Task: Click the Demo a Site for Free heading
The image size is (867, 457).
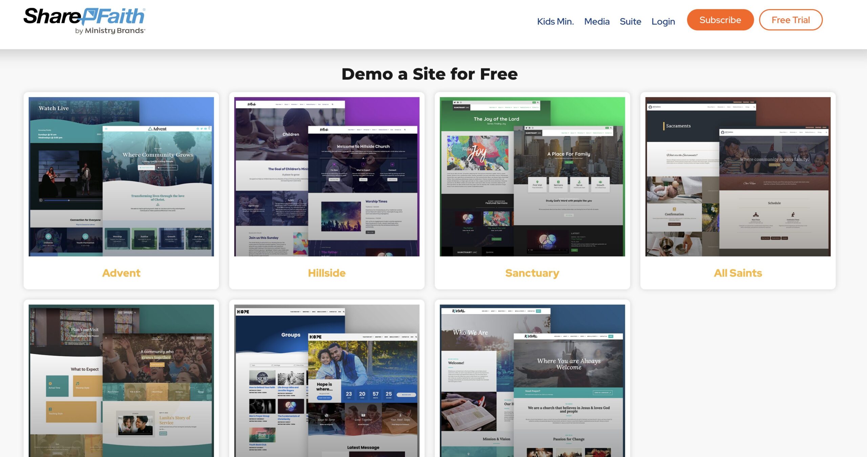Action: click(429, 74)
